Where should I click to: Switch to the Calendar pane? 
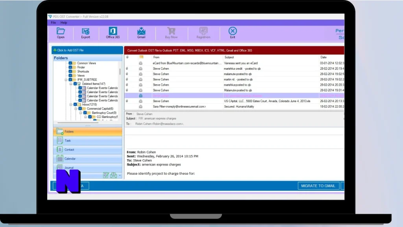coord(88,158)
